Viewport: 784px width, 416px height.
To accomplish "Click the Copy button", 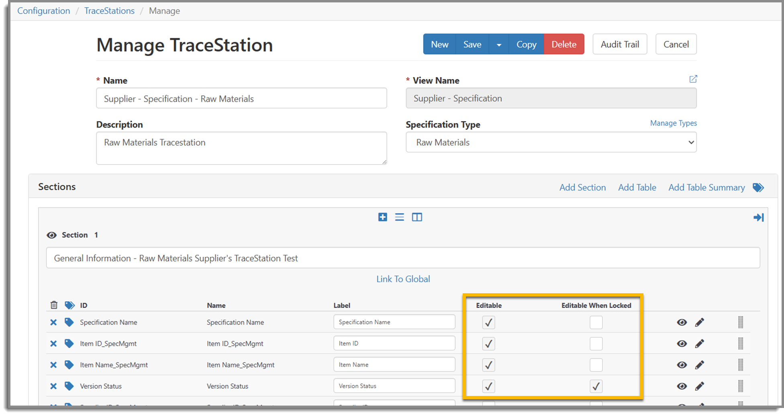I will coord(526,44).
